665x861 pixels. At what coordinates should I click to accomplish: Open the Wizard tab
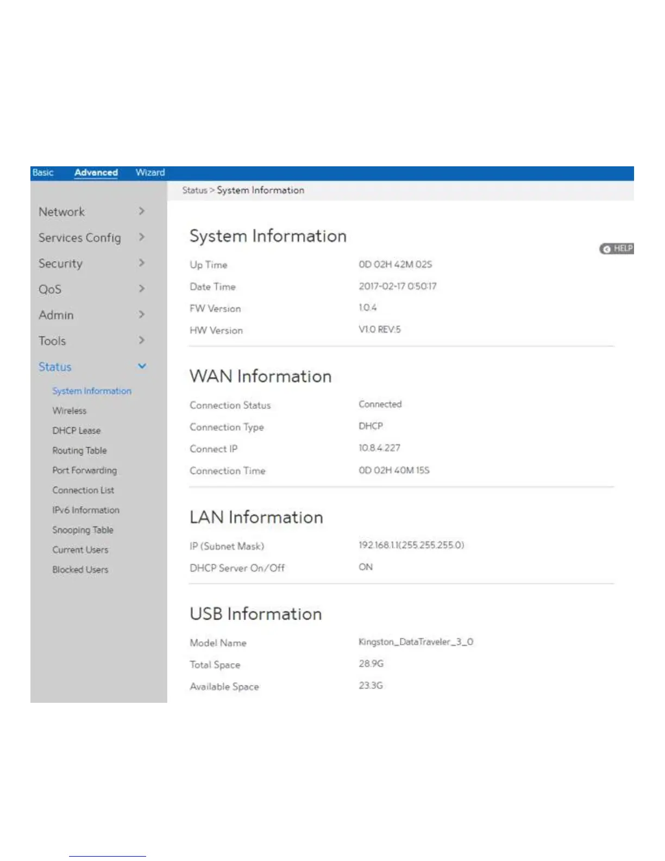[x=150, y=172]
